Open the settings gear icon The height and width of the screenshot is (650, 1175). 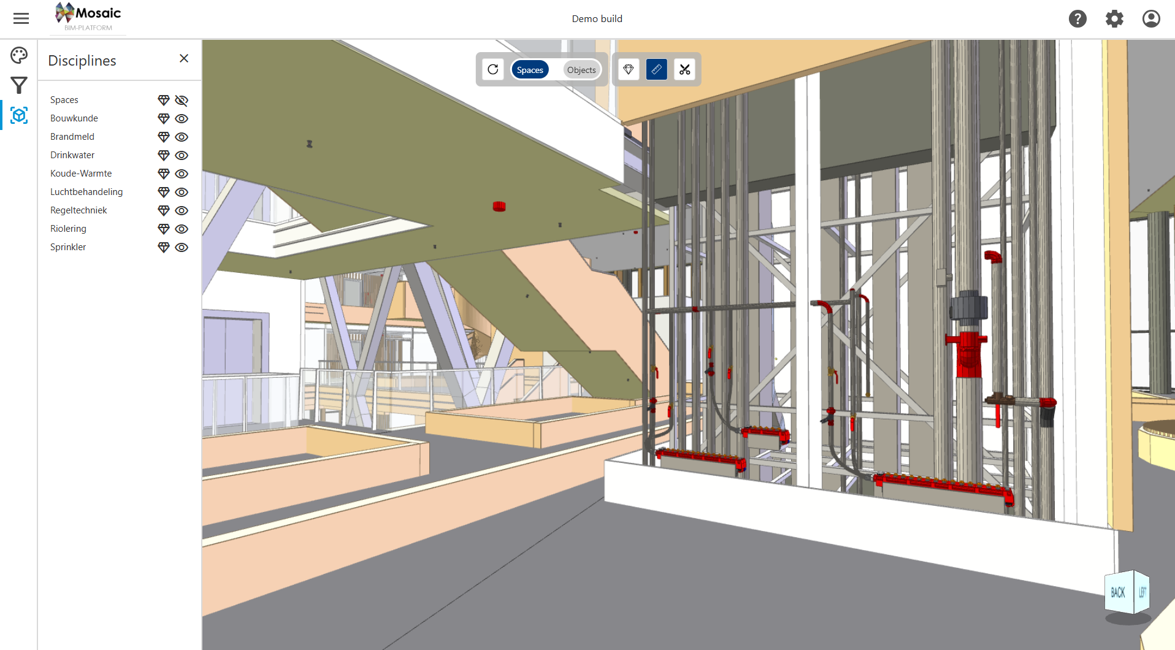point(1114,19)
